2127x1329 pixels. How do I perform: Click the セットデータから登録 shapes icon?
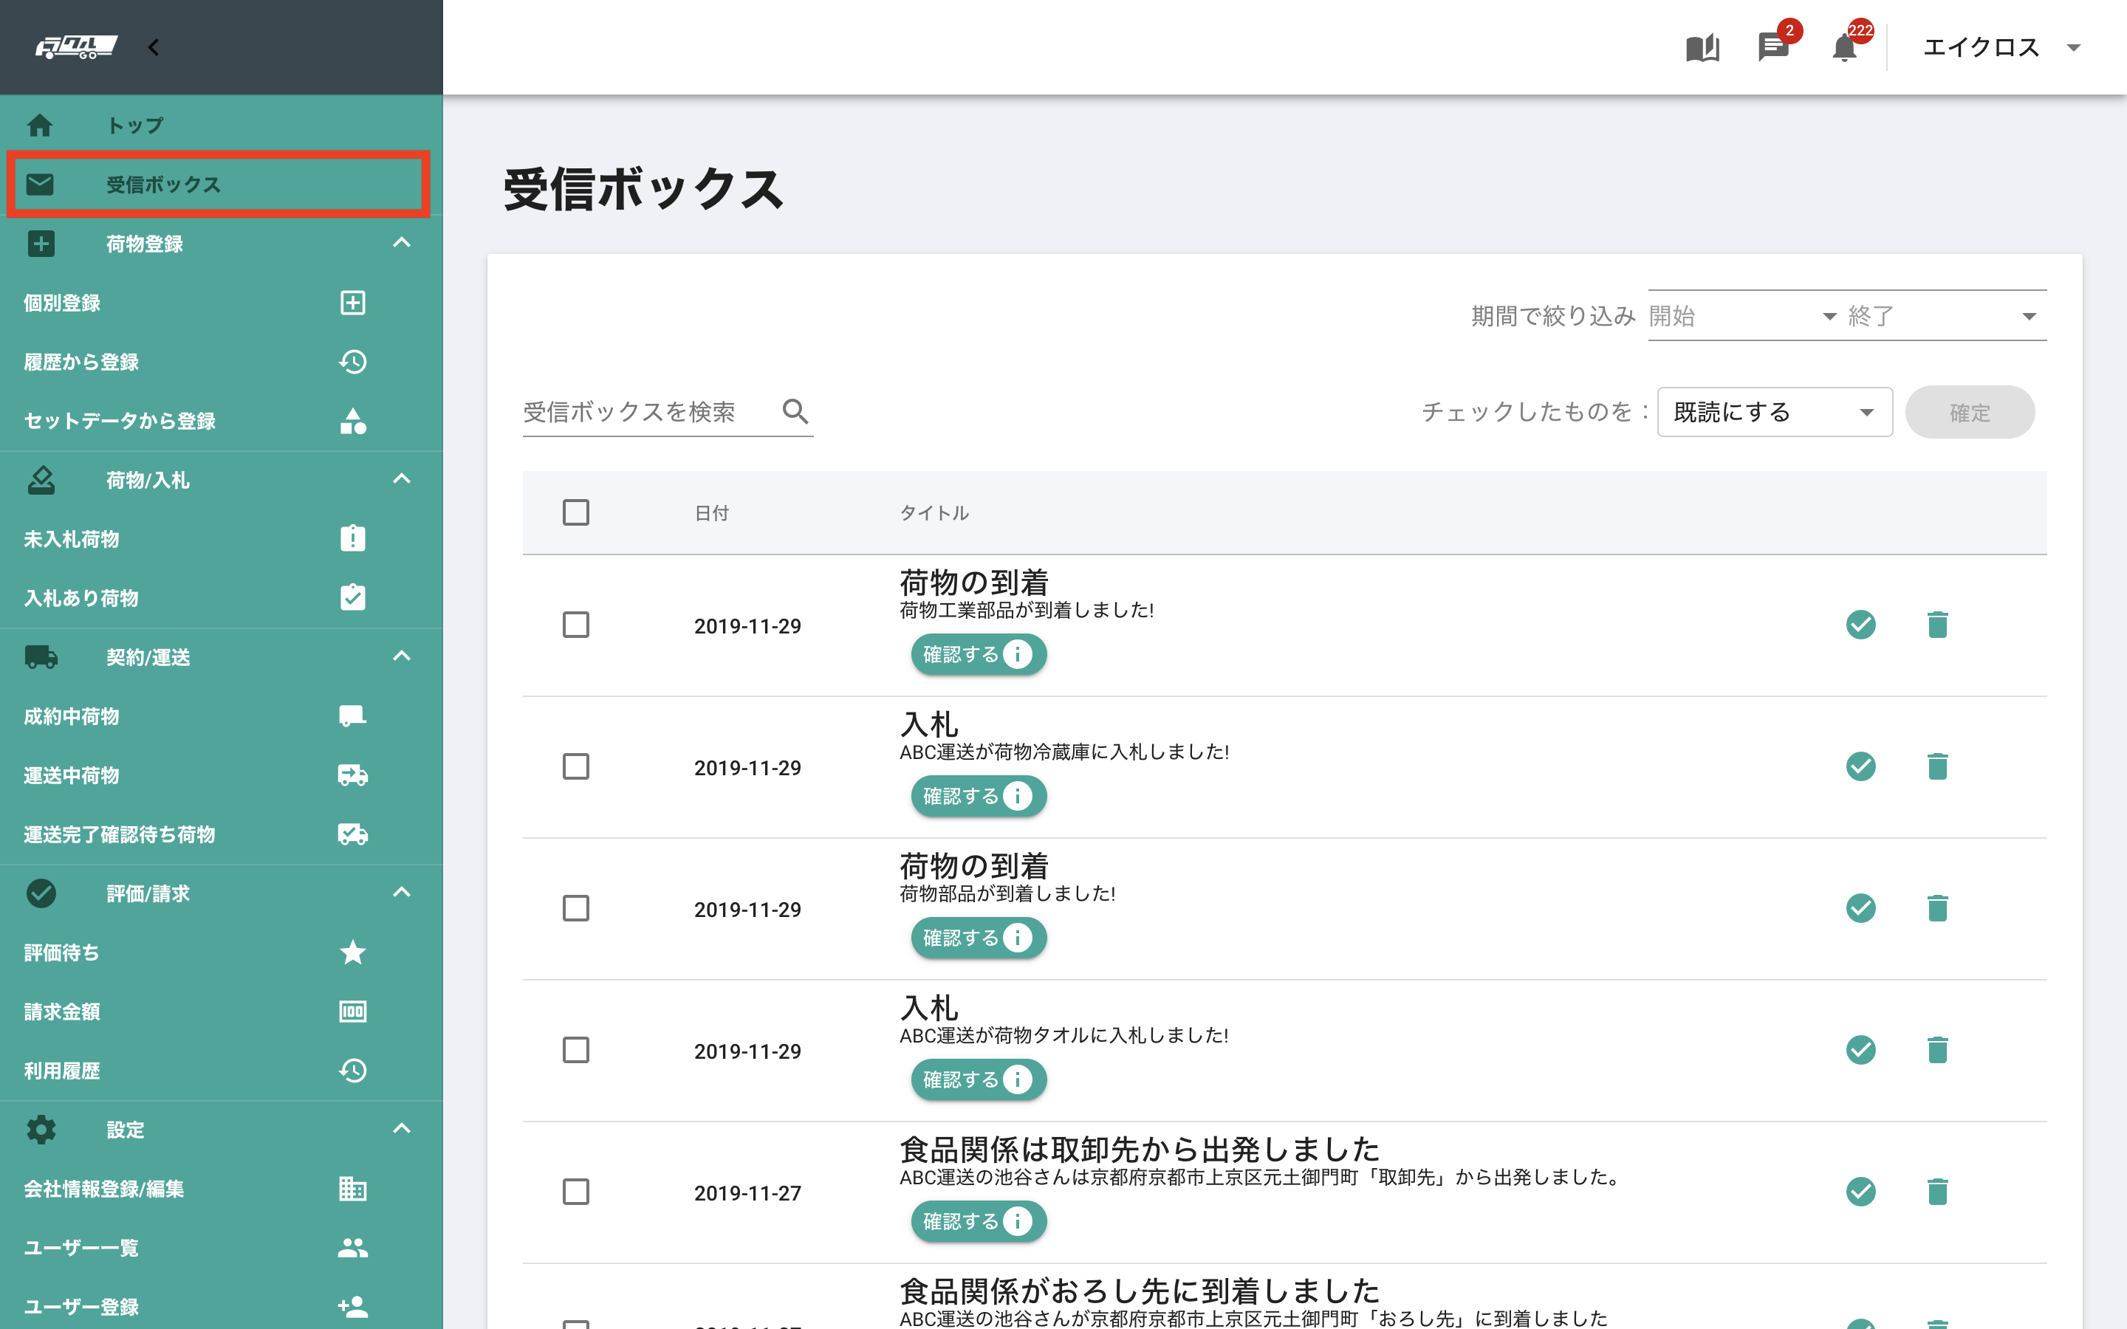352,421
